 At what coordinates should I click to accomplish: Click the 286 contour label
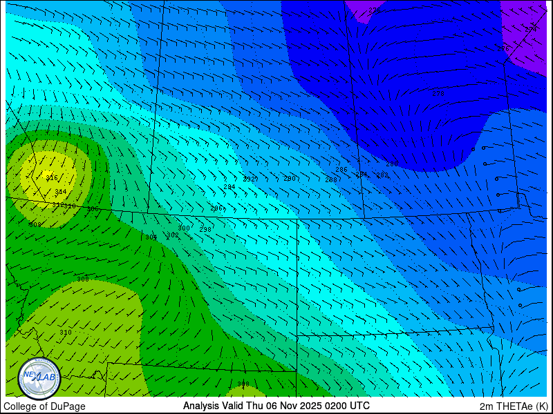(341, 170)
